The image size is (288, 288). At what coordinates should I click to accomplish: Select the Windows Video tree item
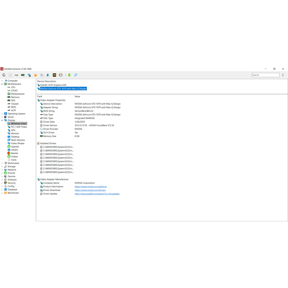click(x=19, y=124)
